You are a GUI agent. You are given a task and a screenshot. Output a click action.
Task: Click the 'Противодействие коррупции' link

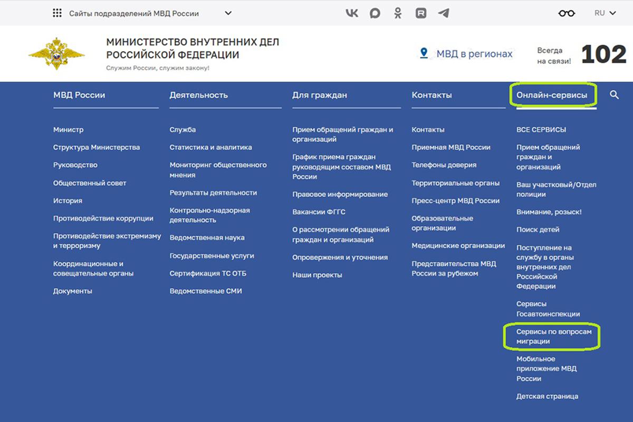pyautogui.click(x=103, y=218)
